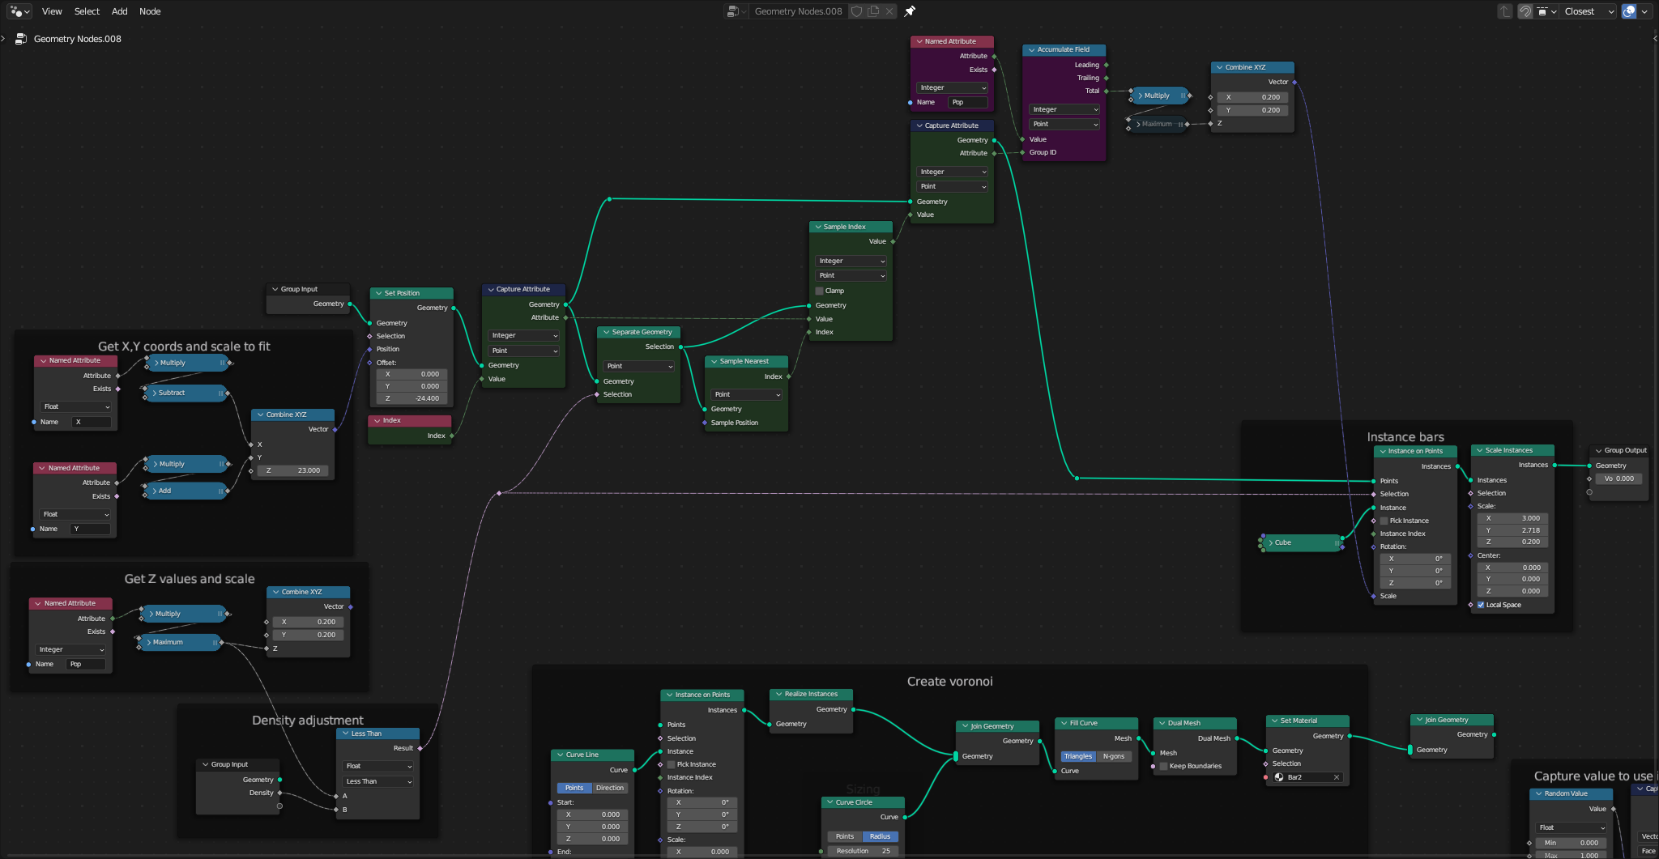Open the Select menu
Viewport: 1659px width, 859px height.
(87, 11)
